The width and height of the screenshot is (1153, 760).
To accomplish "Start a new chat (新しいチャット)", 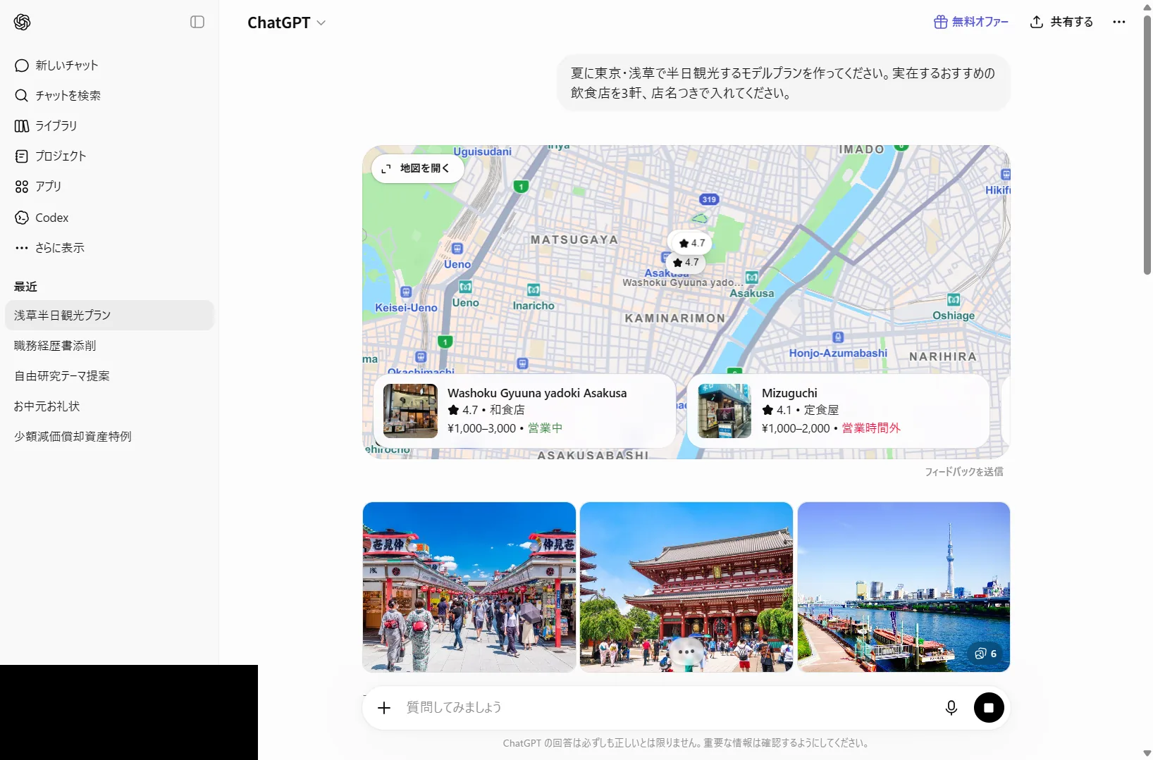I will click(x=109, y=66).
